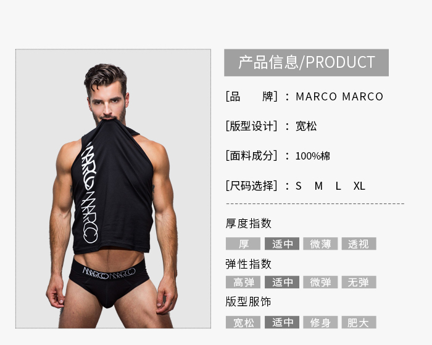Viewport: 432px width, 345px height.
Task: Select the 厚 thickness option
Action: click(243, 244)
